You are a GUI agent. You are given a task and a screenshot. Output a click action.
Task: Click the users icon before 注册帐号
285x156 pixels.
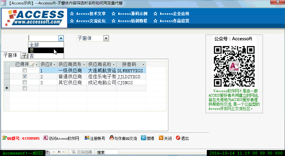pyautogui.click(x=87, y=138)
